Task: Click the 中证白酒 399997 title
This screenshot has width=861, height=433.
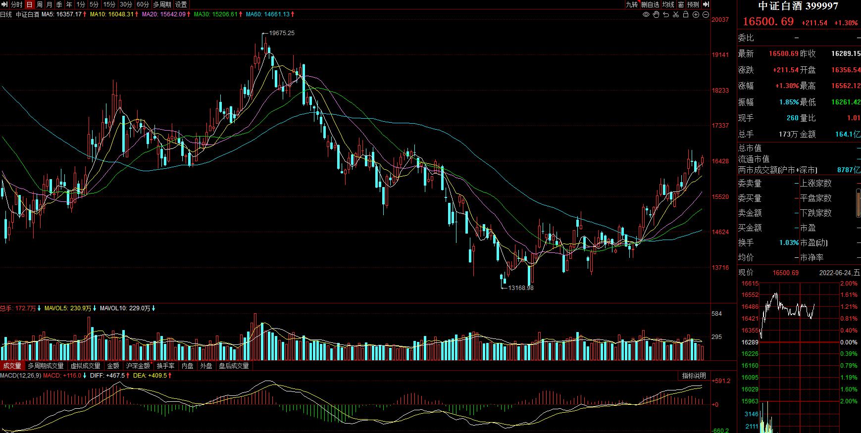Action: coord(799,6)
